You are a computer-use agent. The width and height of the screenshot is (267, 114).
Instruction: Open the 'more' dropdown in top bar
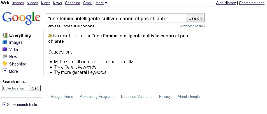pyautogui.click(x=101, y=3)
